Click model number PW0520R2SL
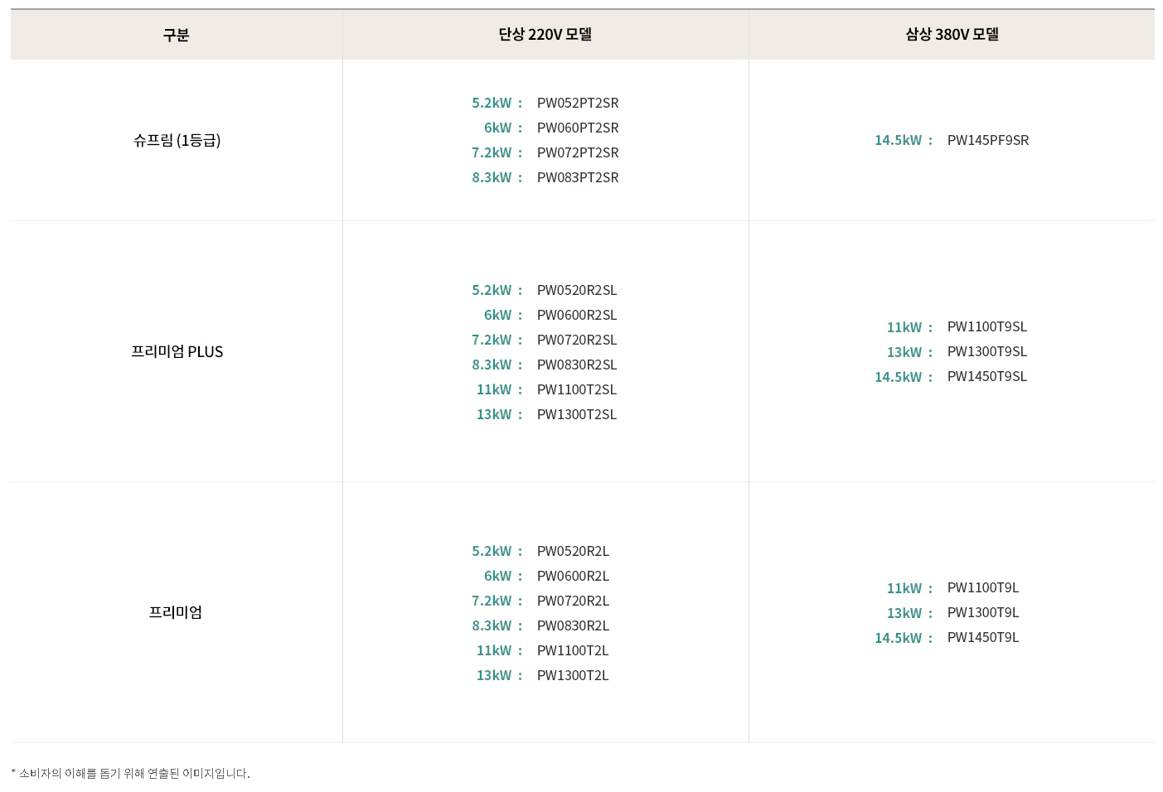 (576, 290)
